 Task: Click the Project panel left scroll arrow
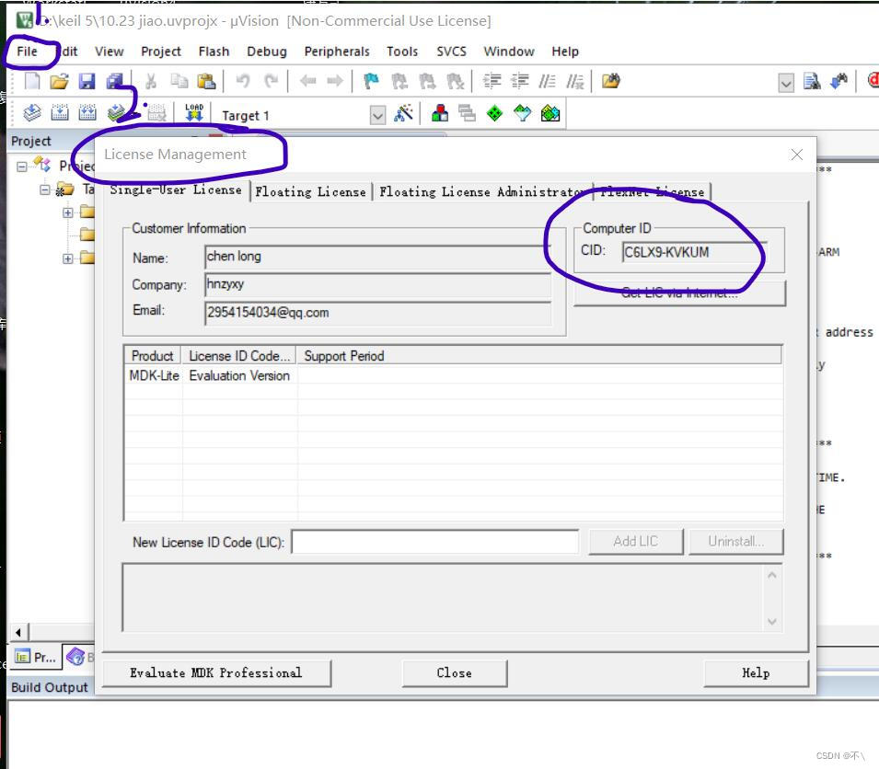click(x=18, y=633)
